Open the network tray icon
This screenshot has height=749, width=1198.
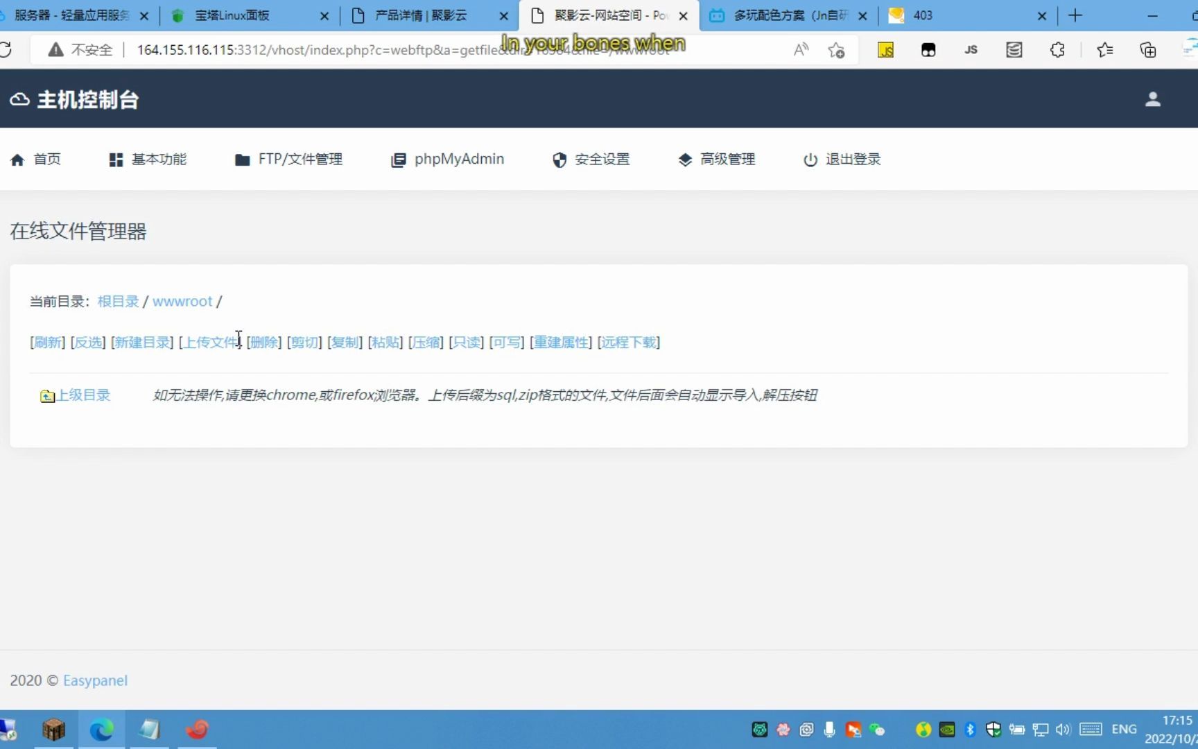[1040, 730]
